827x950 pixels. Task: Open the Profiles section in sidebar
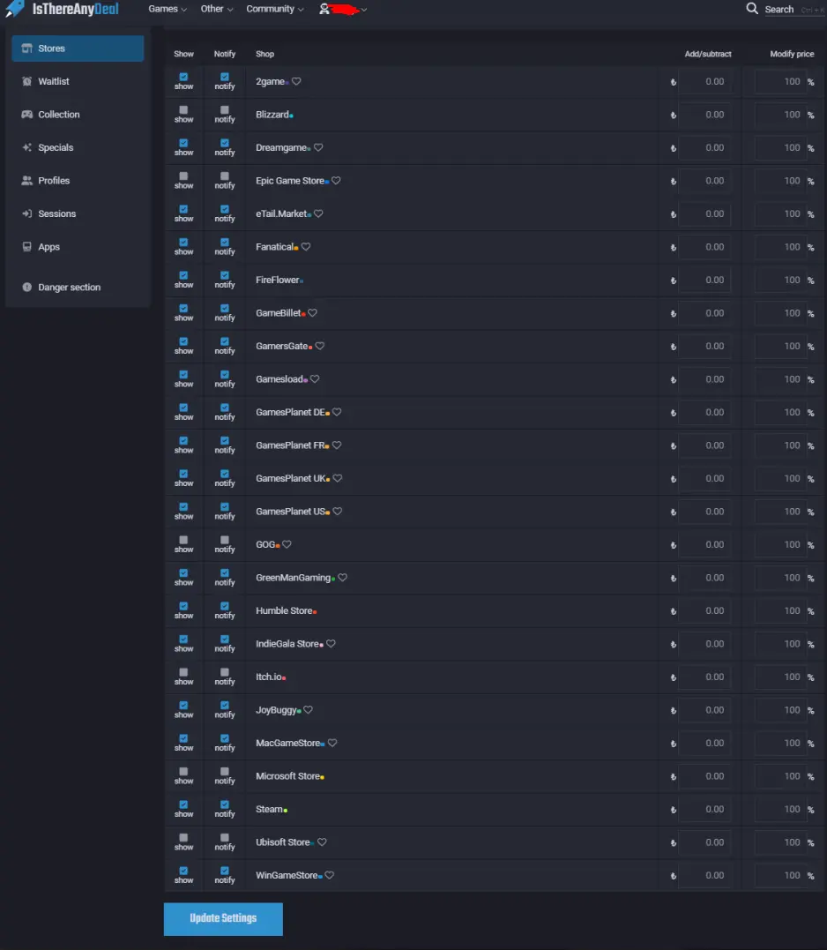78,181
